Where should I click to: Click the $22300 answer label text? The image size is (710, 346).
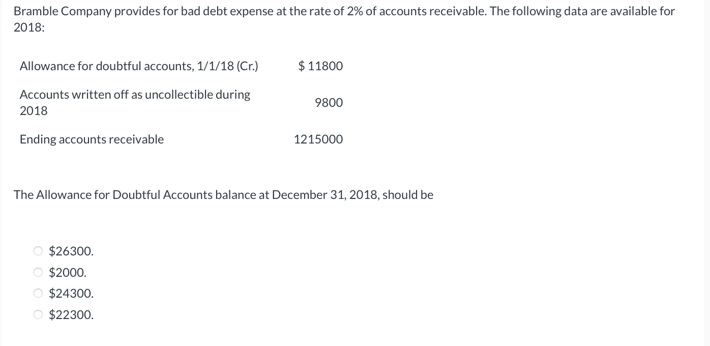coord(71,314)
